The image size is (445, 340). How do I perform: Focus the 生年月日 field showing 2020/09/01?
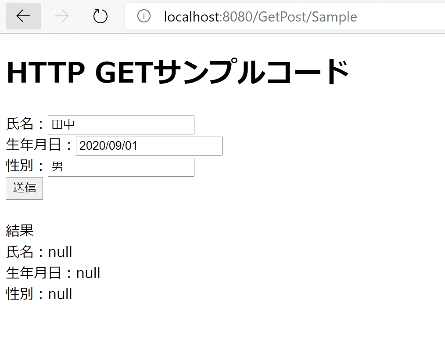coord(149,146)
